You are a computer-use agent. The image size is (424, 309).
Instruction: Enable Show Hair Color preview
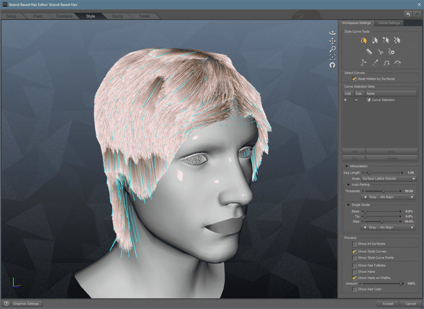(x=354, y=289)
